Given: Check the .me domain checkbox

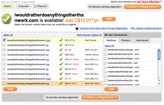Looking at the screenshot, I should (4, 83).
